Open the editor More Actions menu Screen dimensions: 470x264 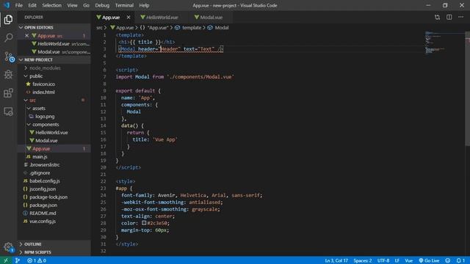[460, 18]
